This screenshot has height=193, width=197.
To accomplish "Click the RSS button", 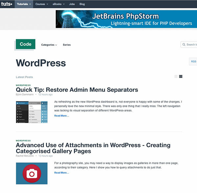I will pyautogui.click(x=193, y=61).
